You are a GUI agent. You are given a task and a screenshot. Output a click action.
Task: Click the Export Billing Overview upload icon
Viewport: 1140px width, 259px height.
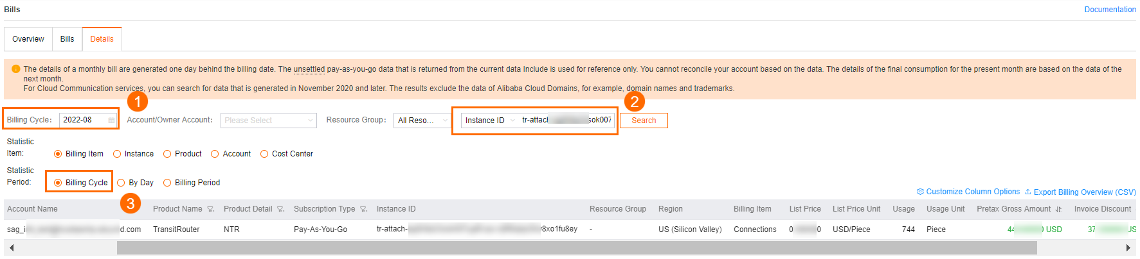[1028, 192]
